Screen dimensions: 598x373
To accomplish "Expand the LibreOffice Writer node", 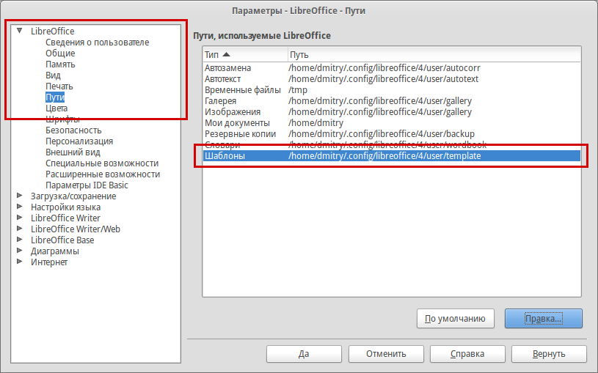I will tap(20, 218).
